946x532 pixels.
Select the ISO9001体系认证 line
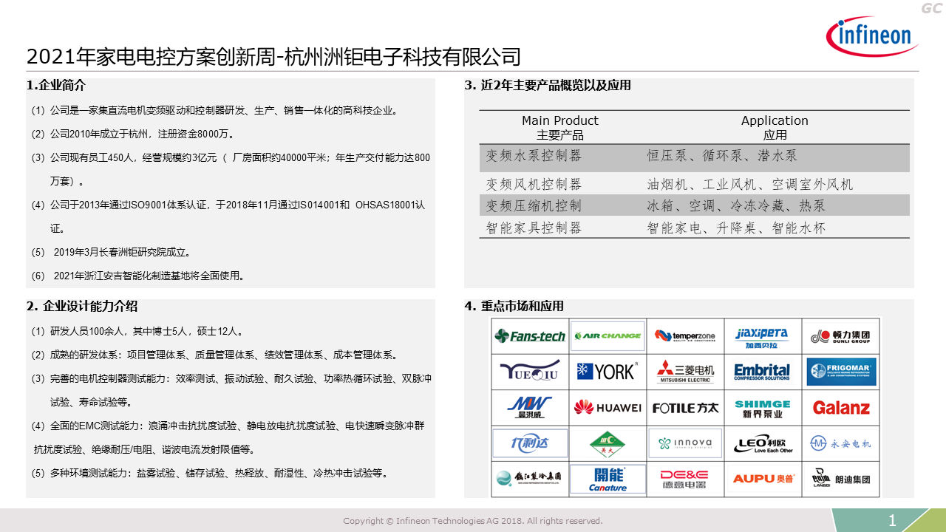click(228, 216)
